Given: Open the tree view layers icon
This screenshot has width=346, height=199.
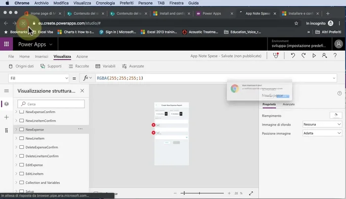Looking at the screenshot, I should 6,104.
